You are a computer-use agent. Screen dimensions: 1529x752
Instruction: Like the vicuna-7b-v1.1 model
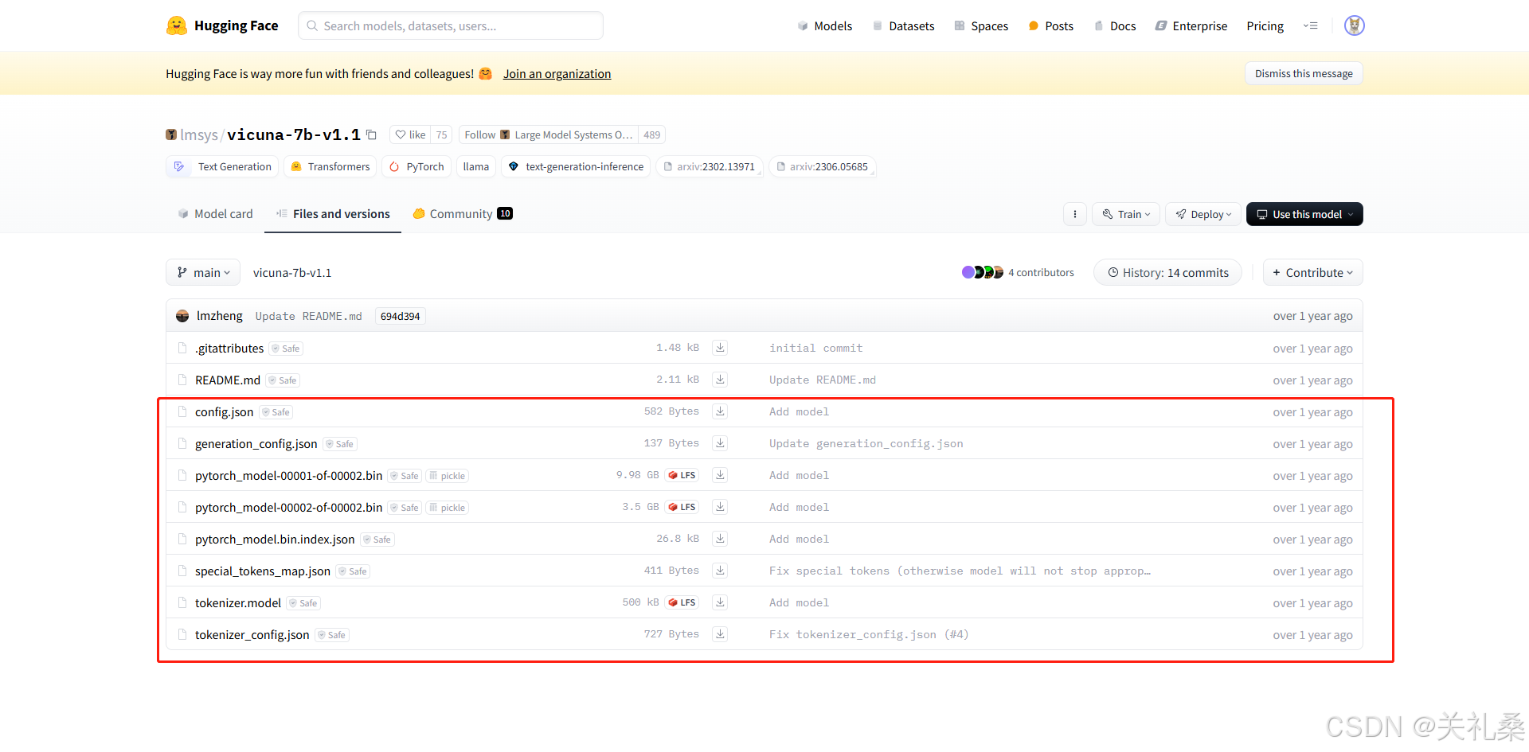[410, 134]
